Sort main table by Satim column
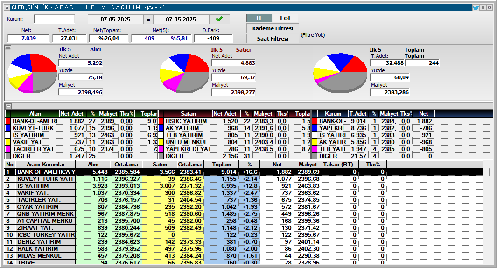Screen dimensions: 497x268 tap(160, 165)
